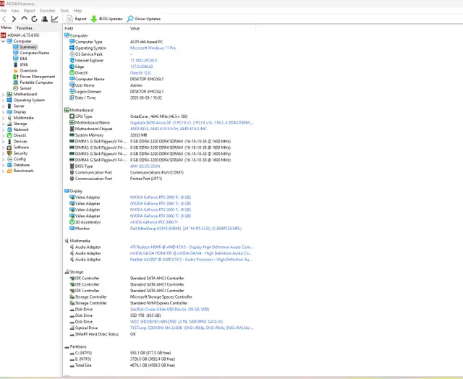This screenshot has height=379, width=463.
Task: Open the Gigabyte B450 Aorus M motherboard link
Action: click(x=192, y=122)
